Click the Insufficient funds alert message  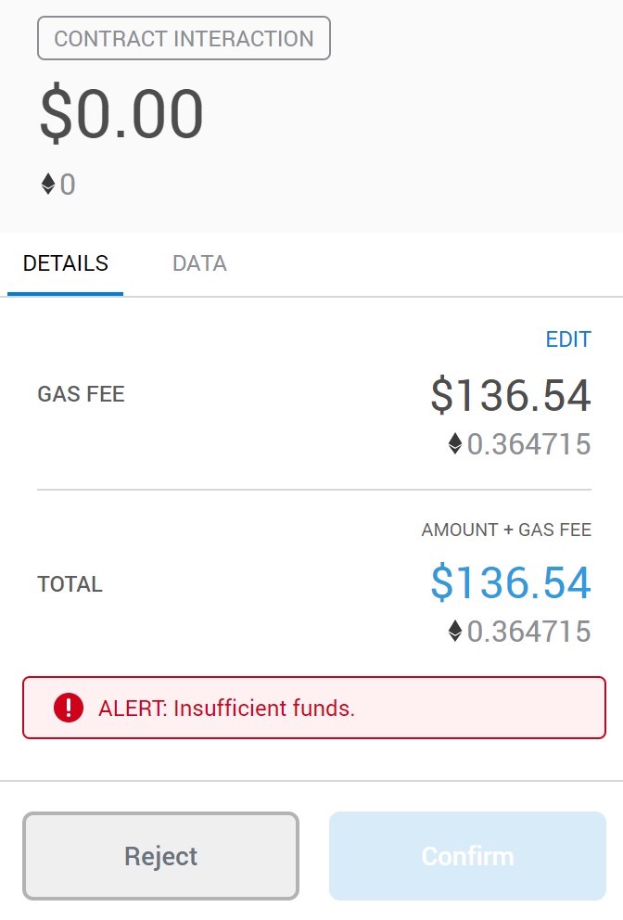(227, 709)
